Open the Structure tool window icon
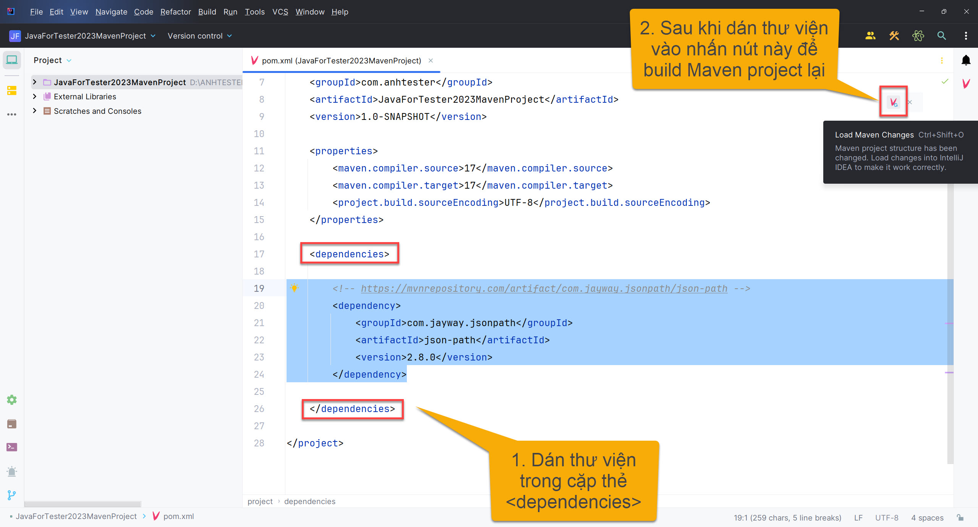 [12, 91]
